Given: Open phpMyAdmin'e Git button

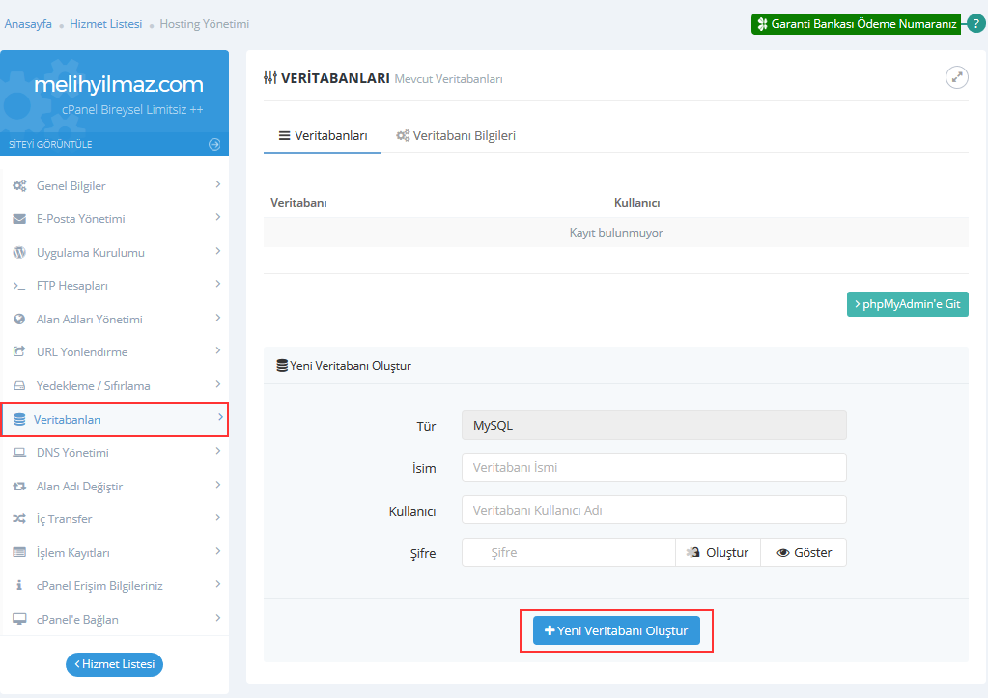Looking at the screenshot, I should (907, 304).
